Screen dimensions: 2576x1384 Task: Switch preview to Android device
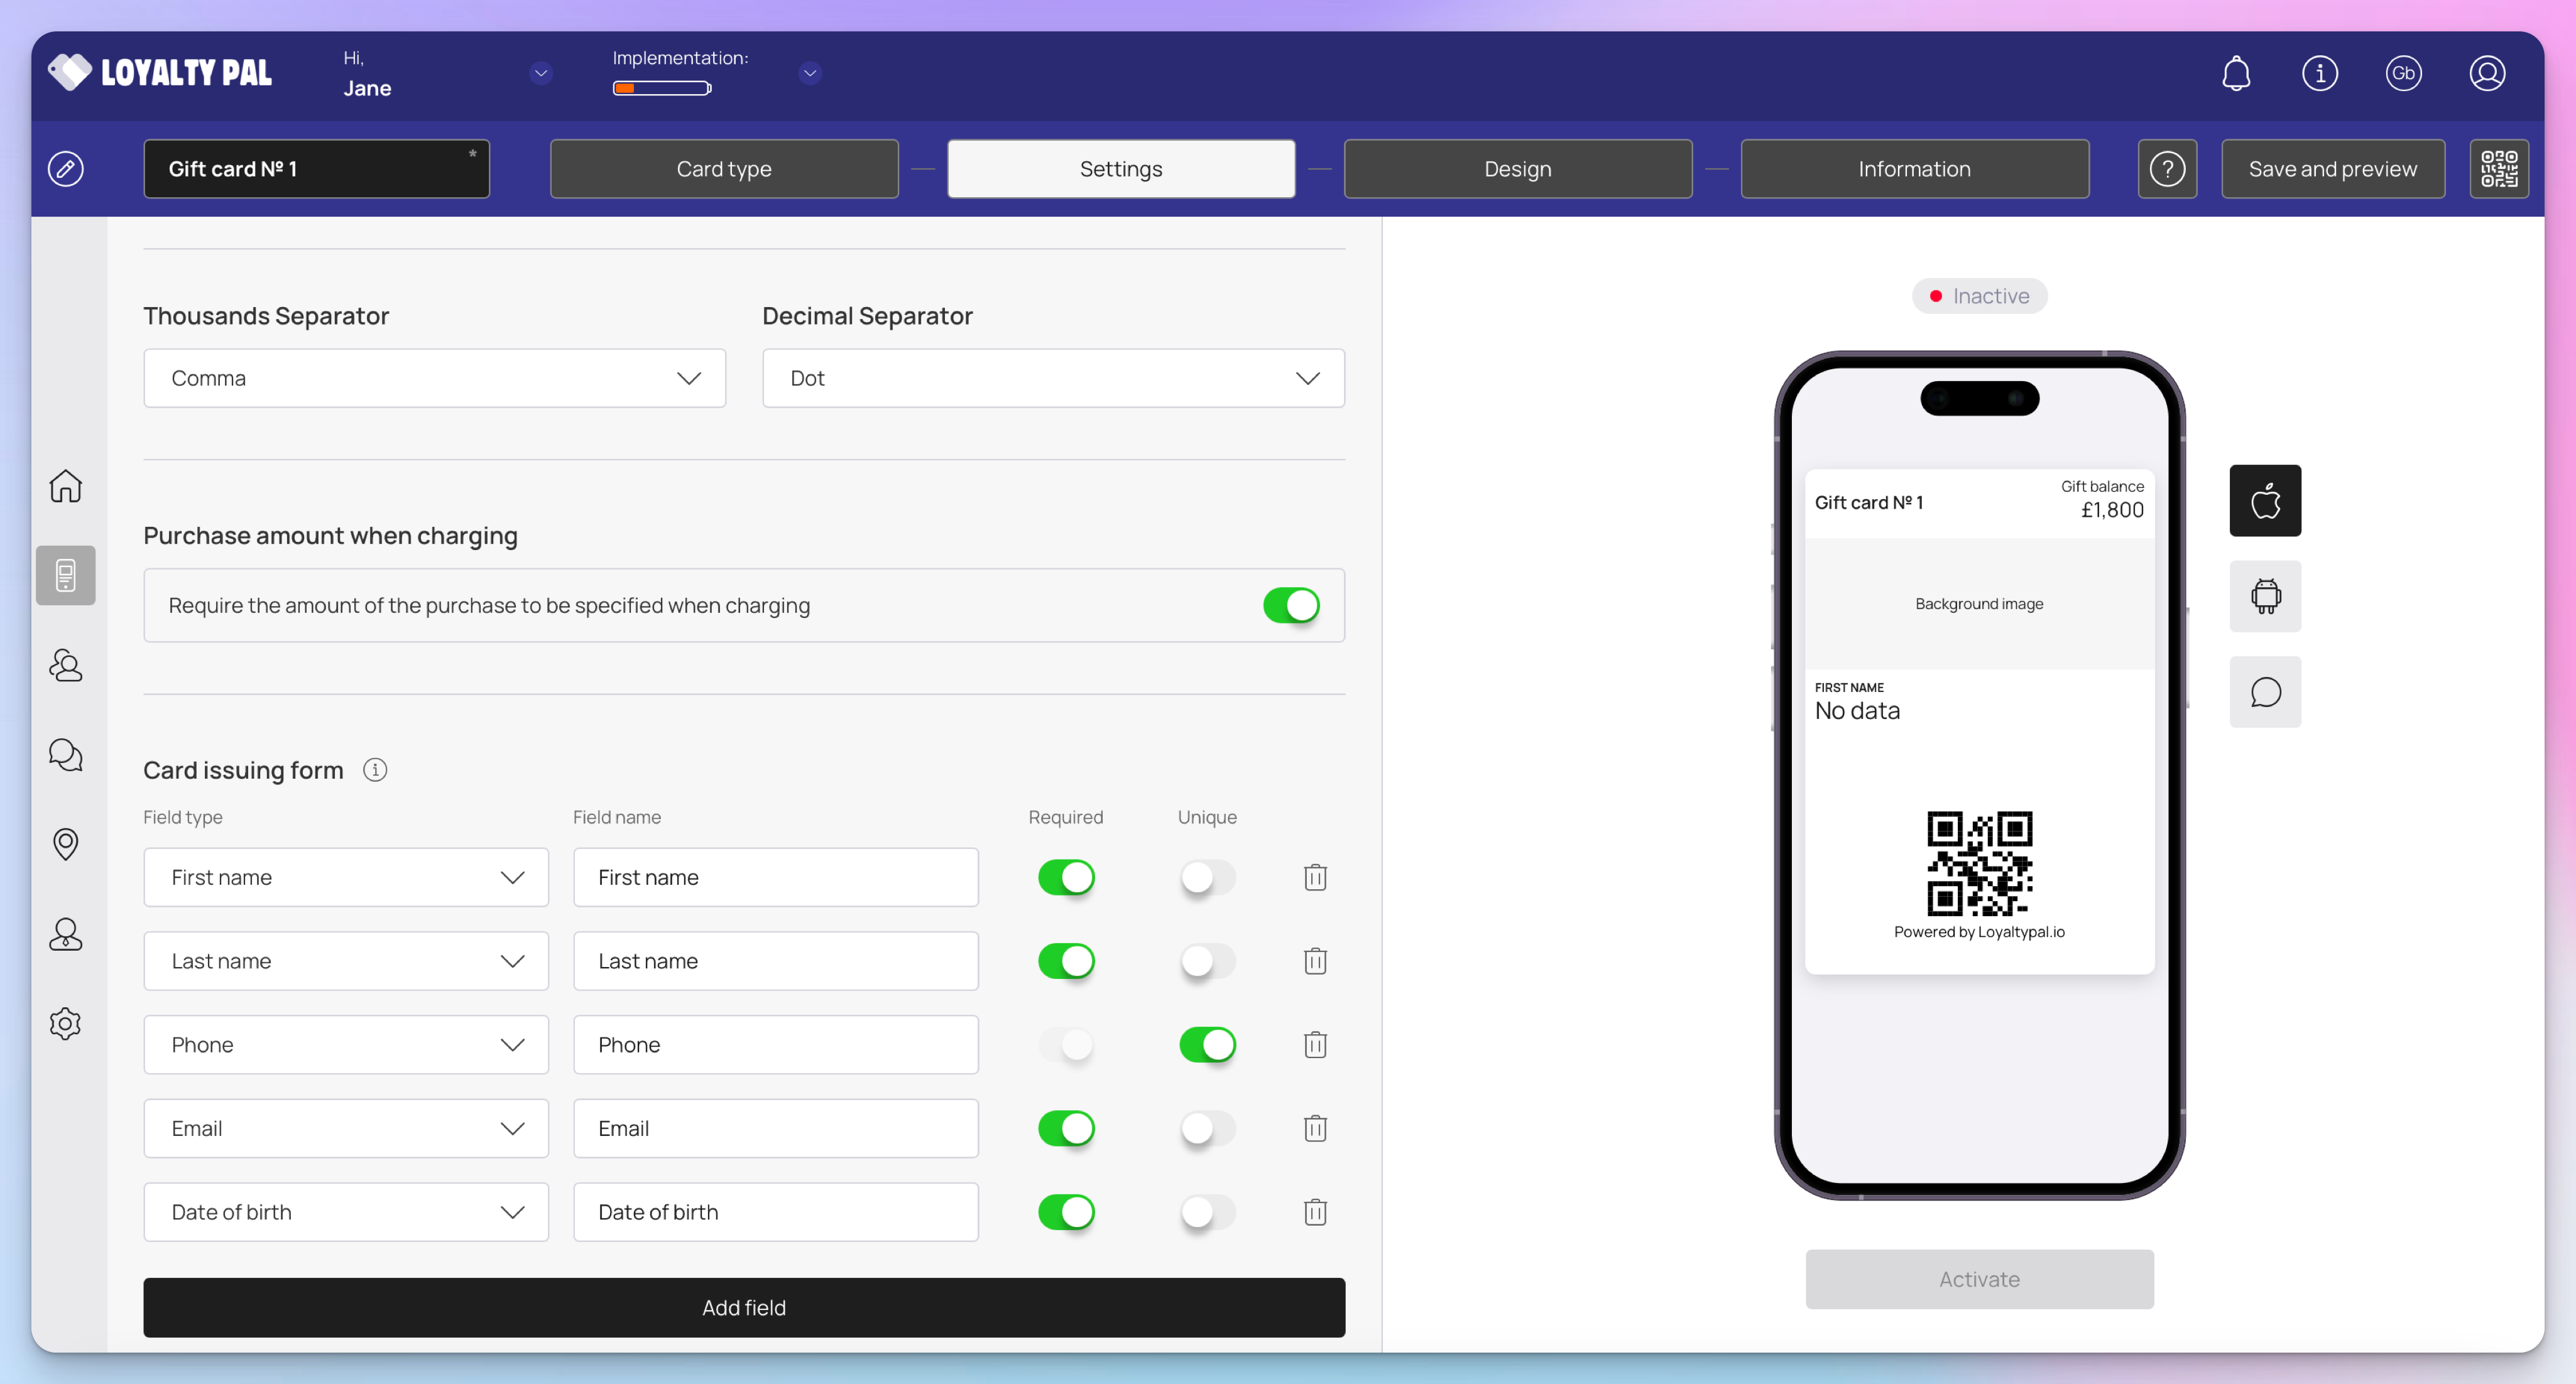point(2265,597)
